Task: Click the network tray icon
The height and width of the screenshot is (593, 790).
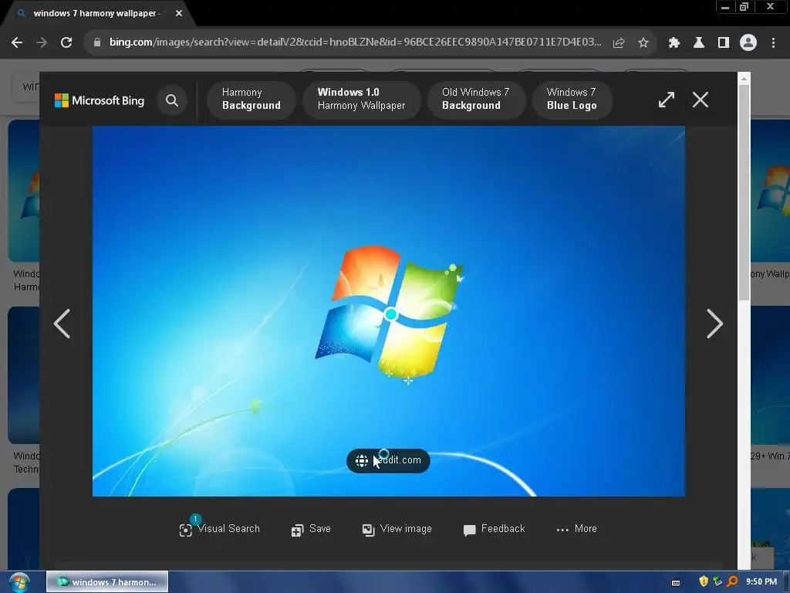Action: pyautogui.click(x=717, y=581)
